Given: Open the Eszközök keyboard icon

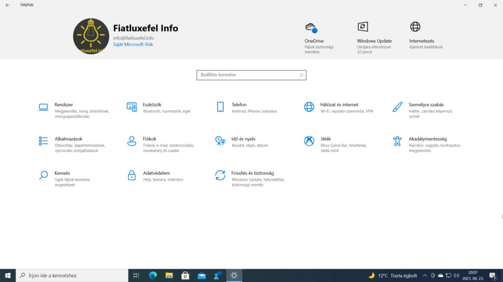Looking at the screenshot, I should (132, 107).
